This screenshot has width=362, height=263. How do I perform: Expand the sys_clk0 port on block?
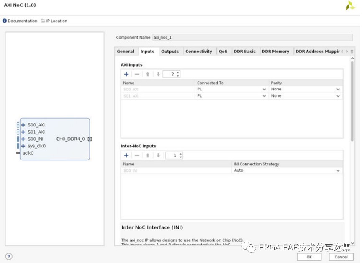pos(23,146)
